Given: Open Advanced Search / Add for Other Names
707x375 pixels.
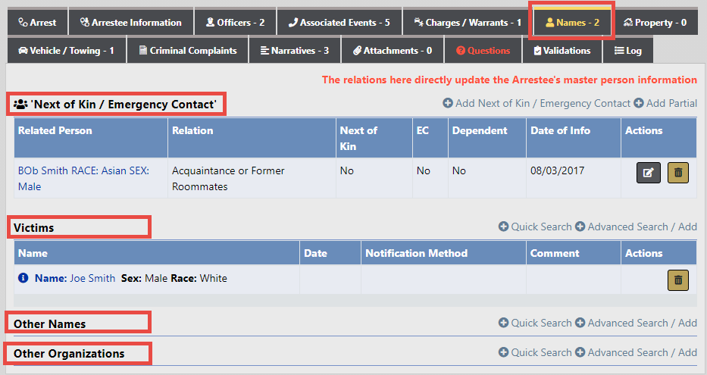Looking at the screenshot, I should click(x=636, y=323).
